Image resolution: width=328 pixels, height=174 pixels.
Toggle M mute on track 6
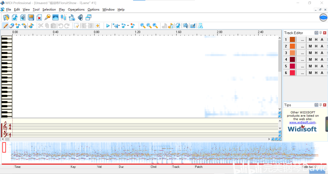(310, 73)
